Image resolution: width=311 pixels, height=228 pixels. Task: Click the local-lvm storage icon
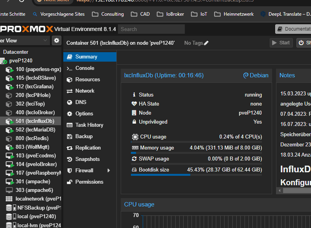[11, 225]
